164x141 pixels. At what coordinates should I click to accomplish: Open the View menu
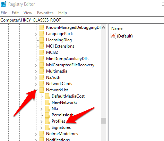28,13
